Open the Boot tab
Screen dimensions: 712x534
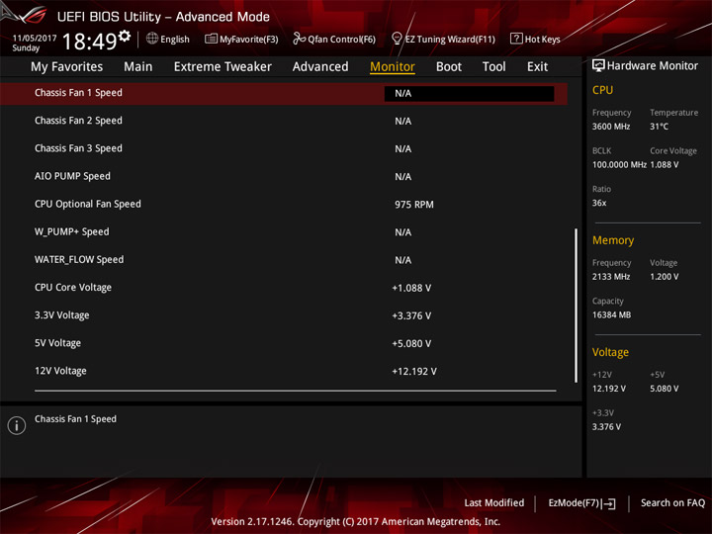pos(449,67)
